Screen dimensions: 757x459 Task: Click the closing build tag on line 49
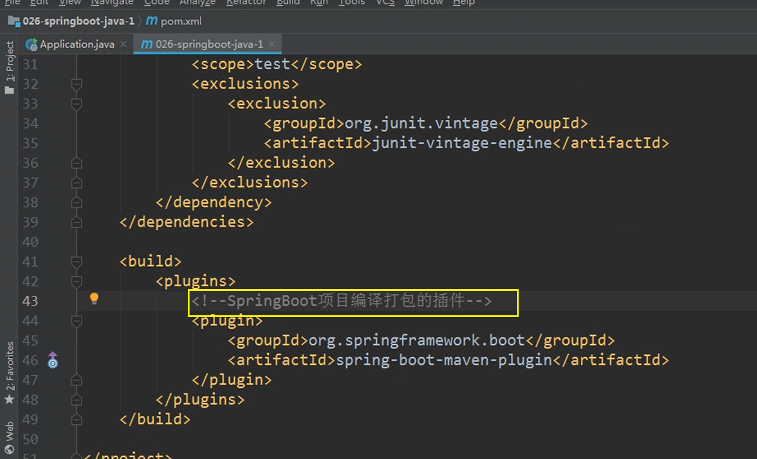[155, 419]
